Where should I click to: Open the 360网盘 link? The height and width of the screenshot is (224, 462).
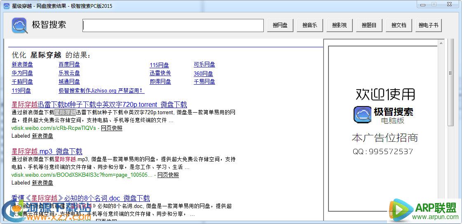(x=203, y=74)
